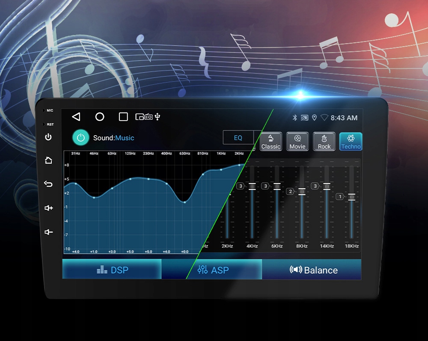
Task: Select the Rock preset
Action: pyautogui.click(x=324, y=142)
